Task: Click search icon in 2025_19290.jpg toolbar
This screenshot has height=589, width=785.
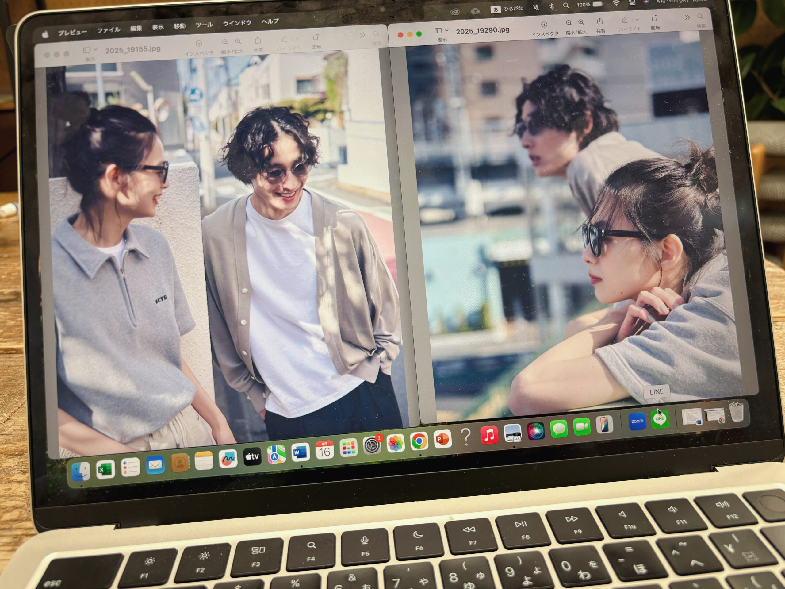Action: point(700,17)
